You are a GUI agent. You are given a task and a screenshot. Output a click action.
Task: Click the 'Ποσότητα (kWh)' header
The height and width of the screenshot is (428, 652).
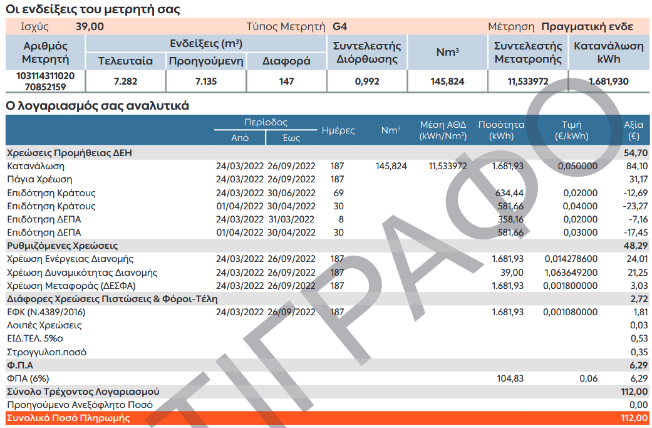click(502, 130)
